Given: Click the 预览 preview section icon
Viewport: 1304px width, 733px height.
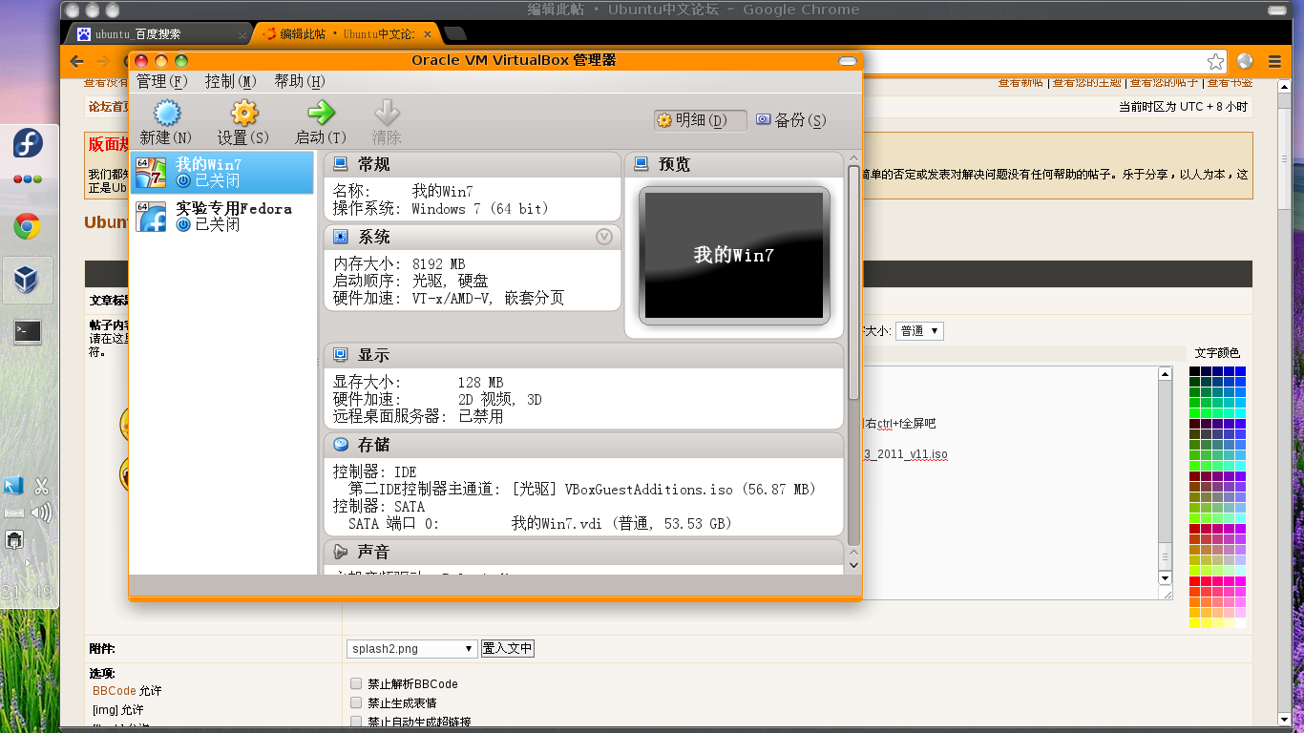Looking at the screenshot, I should coord(641,164).
